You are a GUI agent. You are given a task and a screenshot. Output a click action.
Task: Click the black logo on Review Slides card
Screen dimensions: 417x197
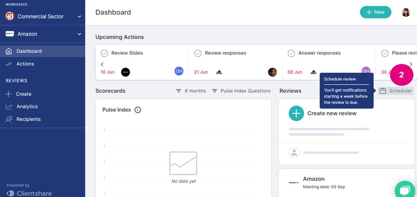pos(126,72)
